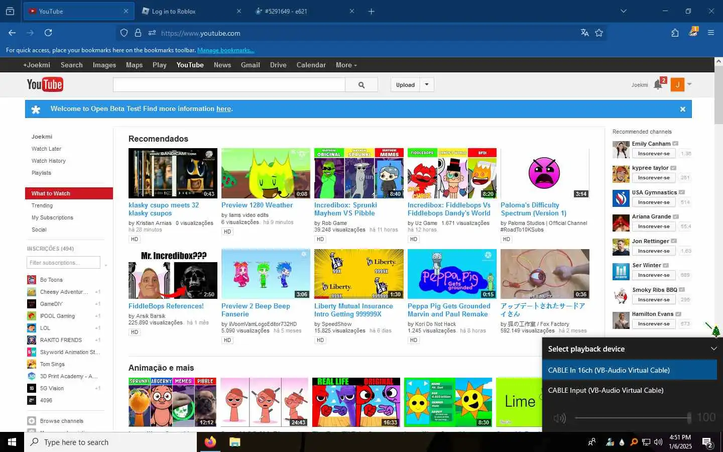This screenshot has width=723, height=452.
Task: Click speaker icon in playback panel
Action: [559, 418]
